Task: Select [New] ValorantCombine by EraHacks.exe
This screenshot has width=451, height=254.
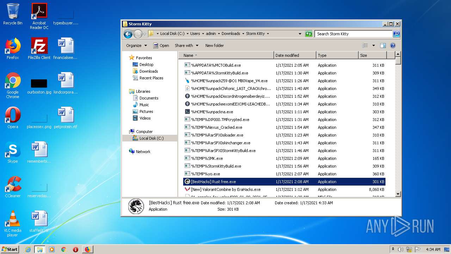Action: click(x=284, y=189)
